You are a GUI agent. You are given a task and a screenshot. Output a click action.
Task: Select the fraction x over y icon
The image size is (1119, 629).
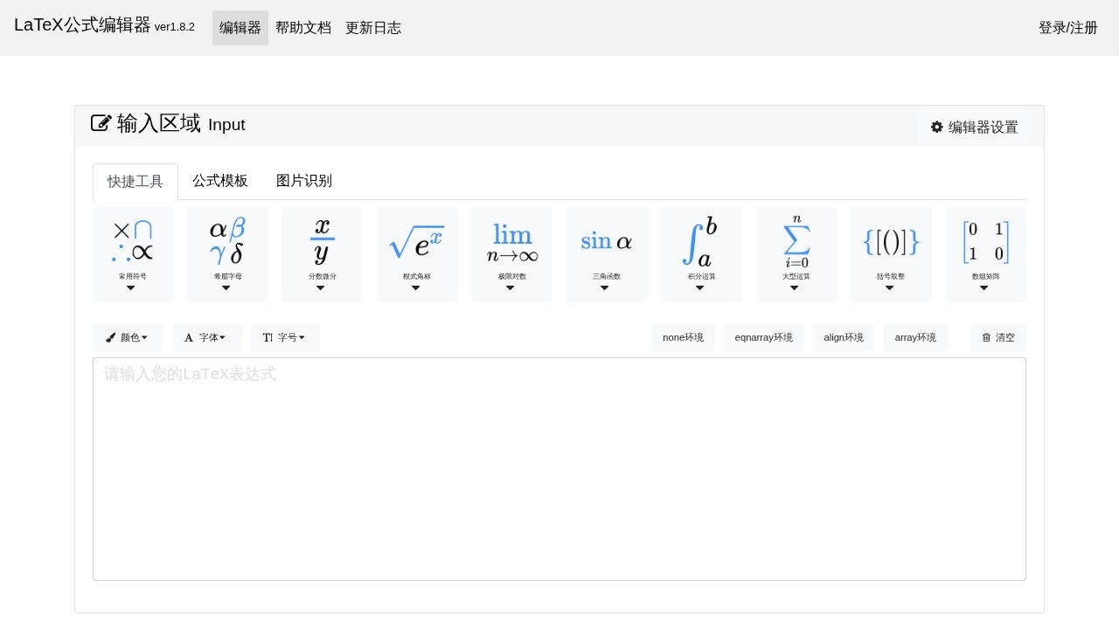(322, 254)
